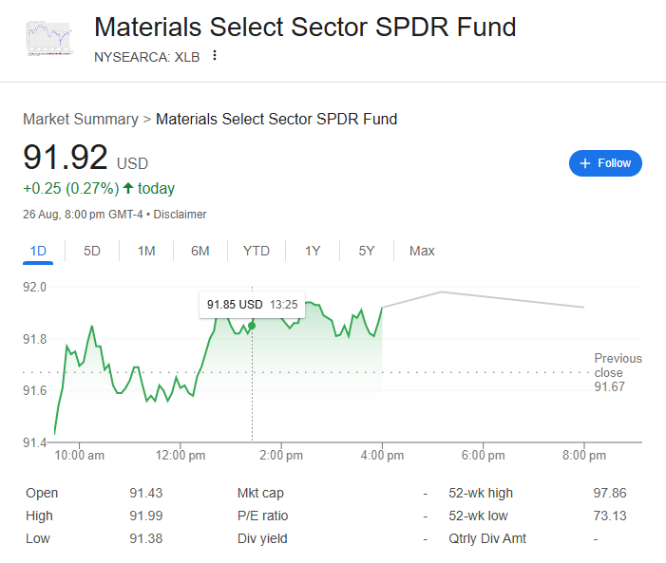Image resolution: width=666 pixels, height=563 pixels.
Task: Click the 52-wk high value 97.86
Action: [610, 493]
